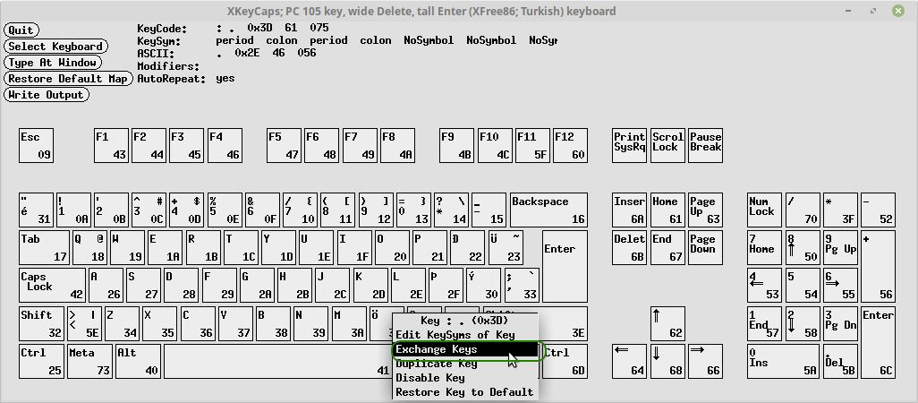Screen dimensions: 918x403
Task: Select Disable Key menu entry
Action: 465,378
